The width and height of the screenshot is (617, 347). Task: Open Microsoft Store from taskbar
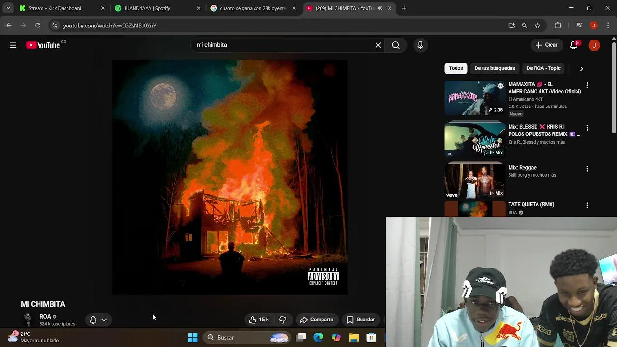tap(371, 337)
